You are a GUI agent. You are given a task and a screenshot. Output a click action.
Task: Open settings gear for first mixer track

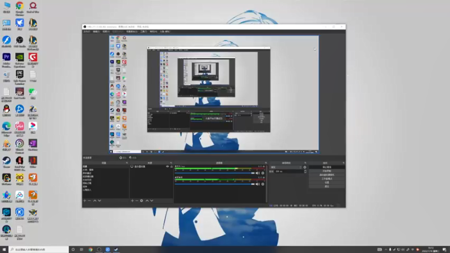pos(263,173)
